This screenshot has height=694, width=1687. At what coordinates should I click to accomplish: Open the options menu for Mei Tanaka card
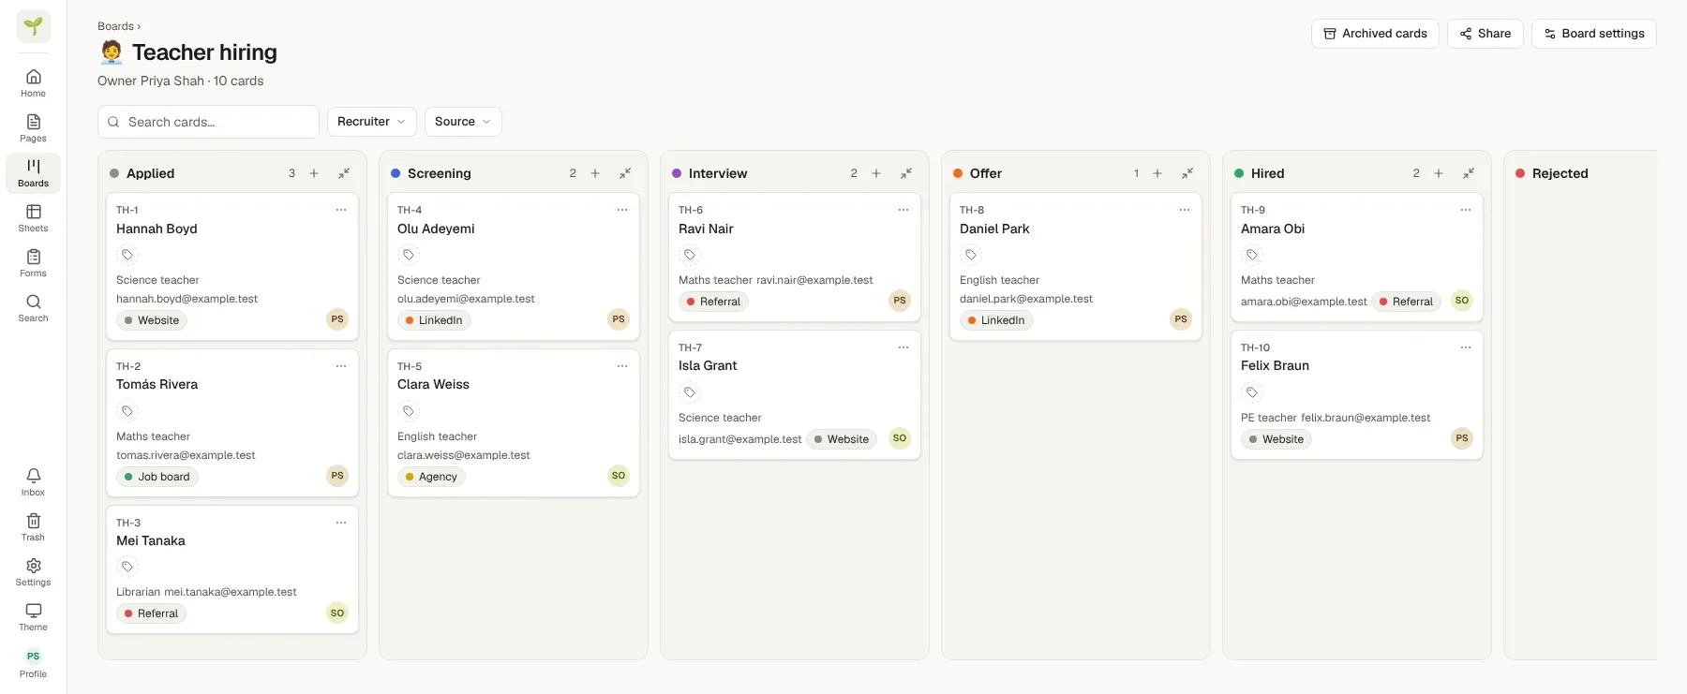(x=341, y=523)
